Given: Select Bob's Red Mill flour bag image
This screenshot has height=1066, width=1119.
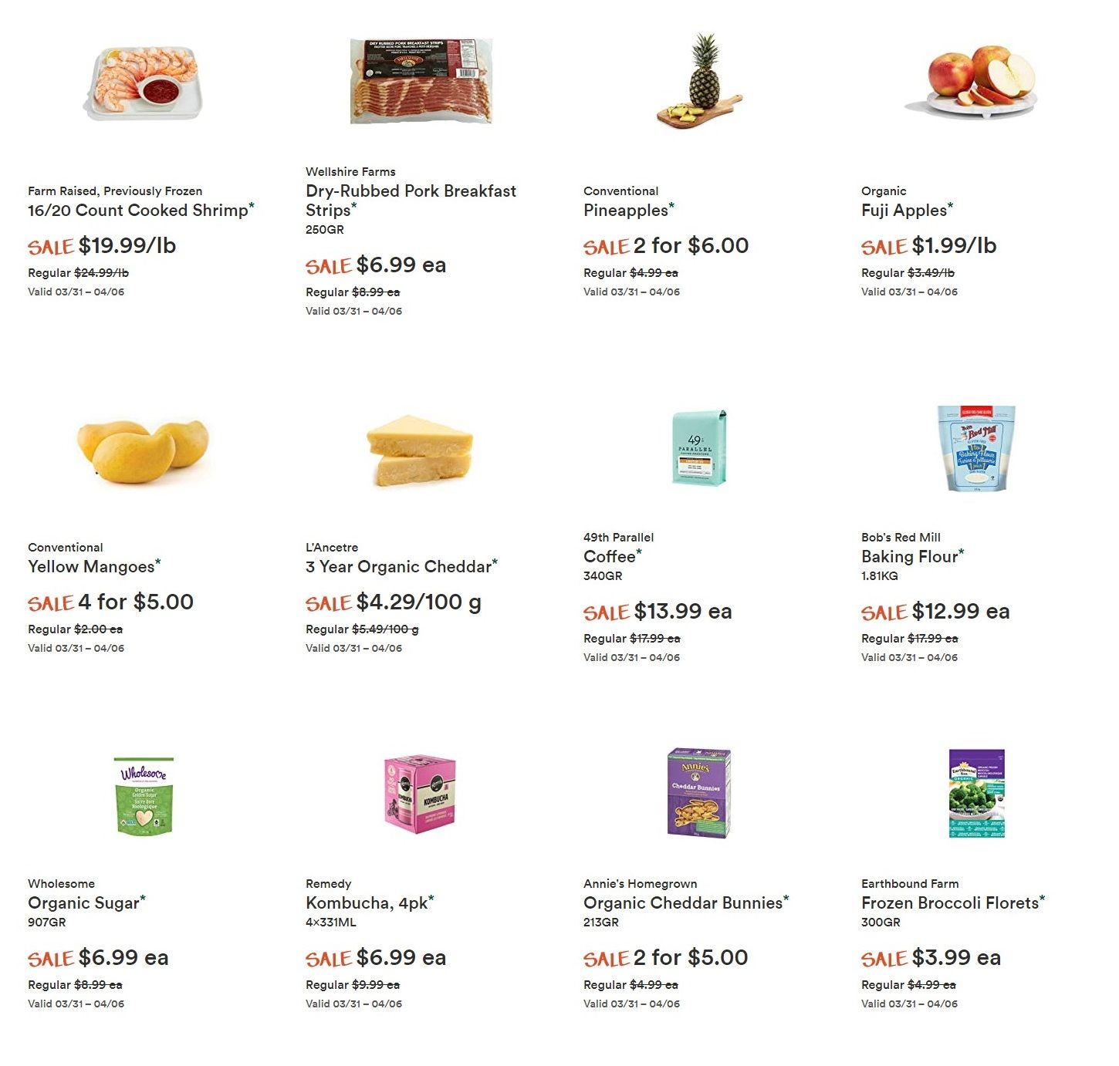Looking at the screenshot, I should click(x=976, y=448).
